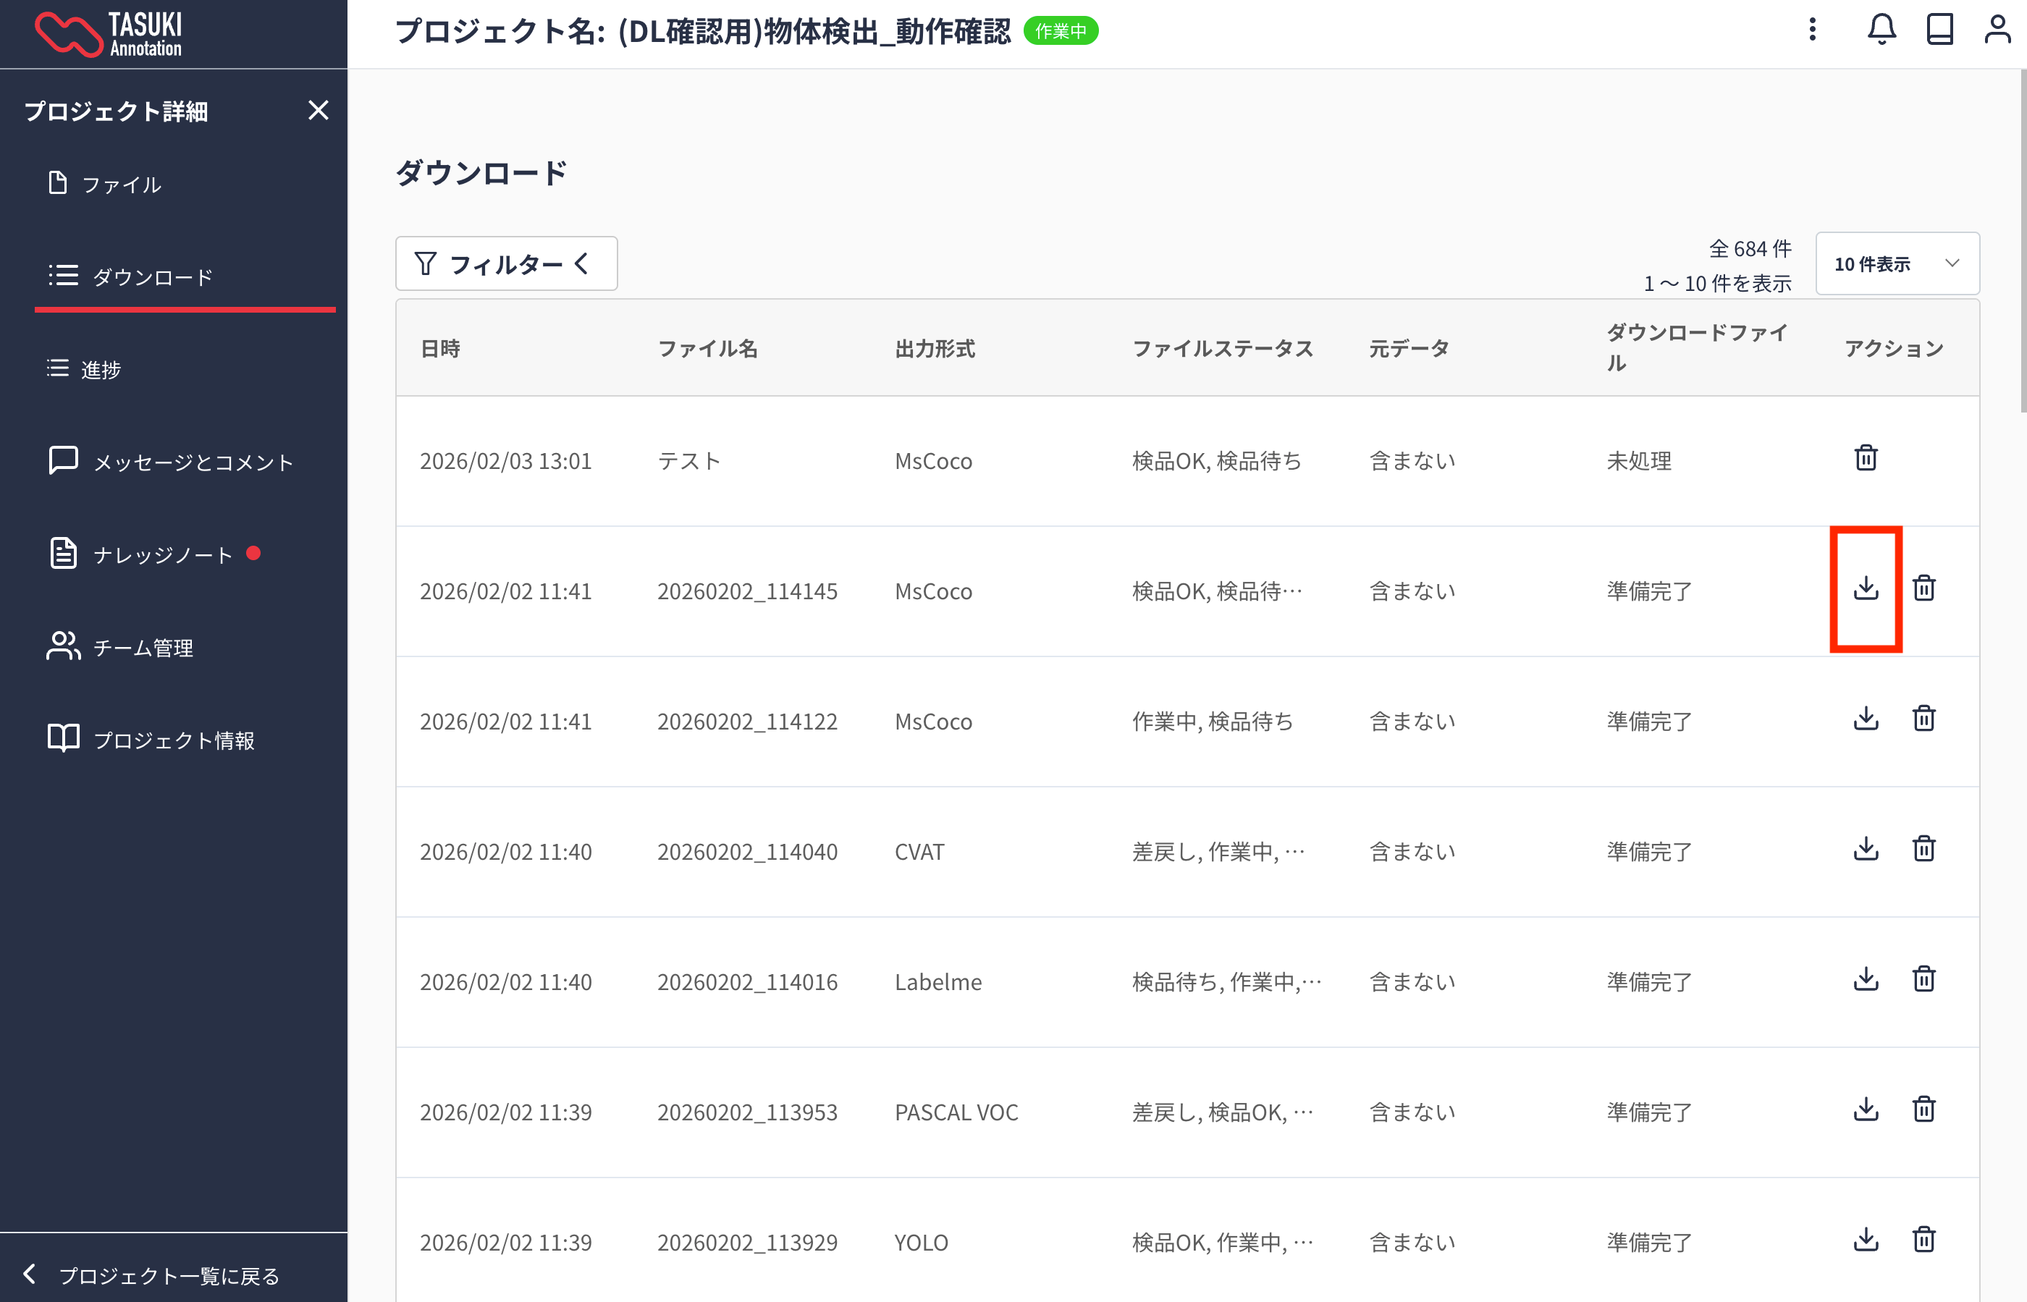Download the CVAT 20260202_114040 file
2027x1302 pixels.
coord(1865,849)
